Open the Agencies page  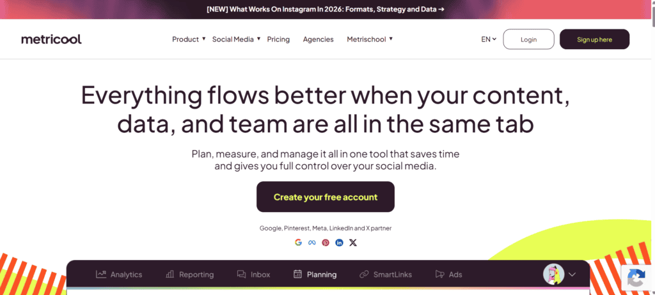pyautogui.click(x=319, y=39)
